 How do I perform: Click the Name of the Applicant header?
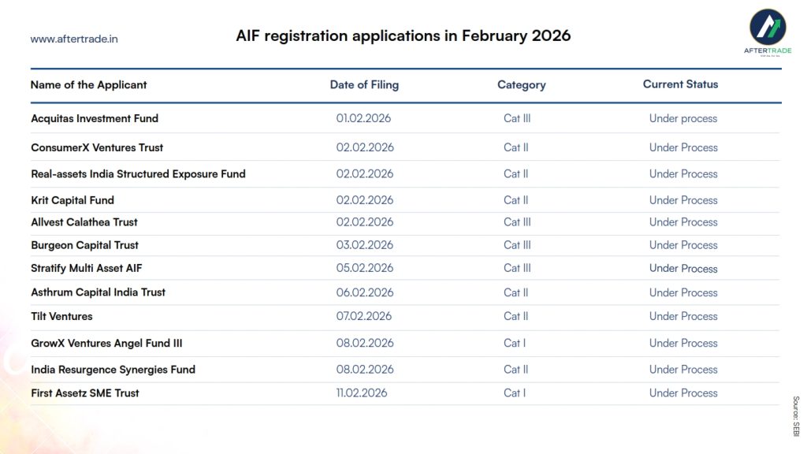88,84
